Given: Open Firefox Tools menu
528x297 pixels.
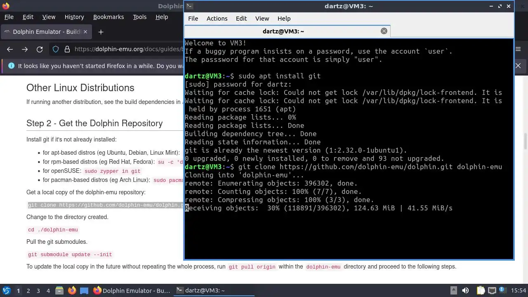Looking at the screenshot, I should coord(140,17).
